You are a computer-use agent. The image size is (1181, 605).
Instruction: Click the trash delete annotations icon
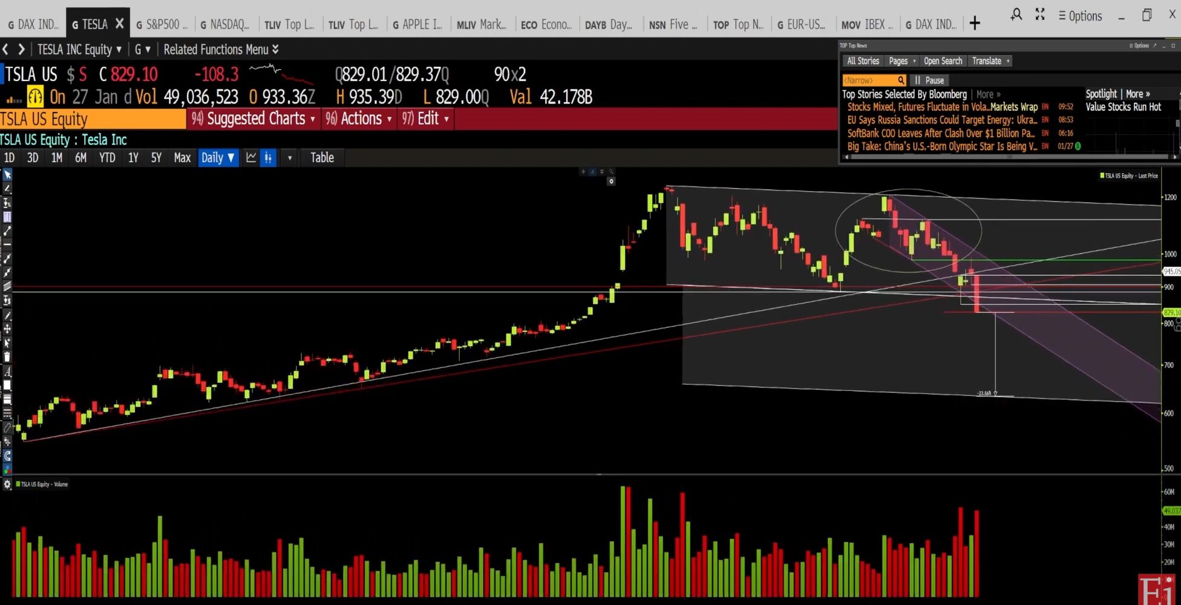(7, 357)
